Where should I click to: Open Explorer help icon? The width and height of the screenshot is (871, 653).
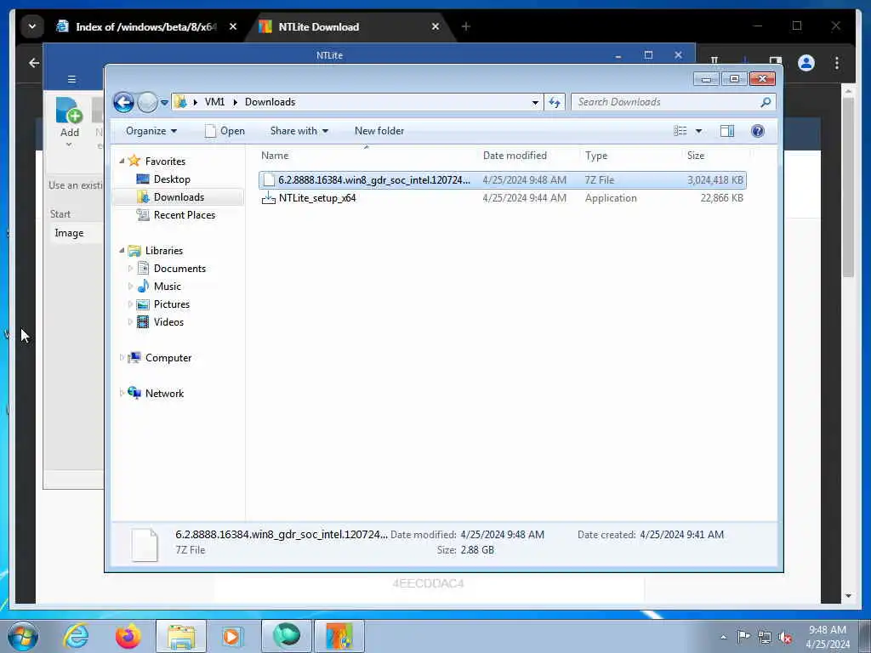pyautogui.click(x=758, y=131)
